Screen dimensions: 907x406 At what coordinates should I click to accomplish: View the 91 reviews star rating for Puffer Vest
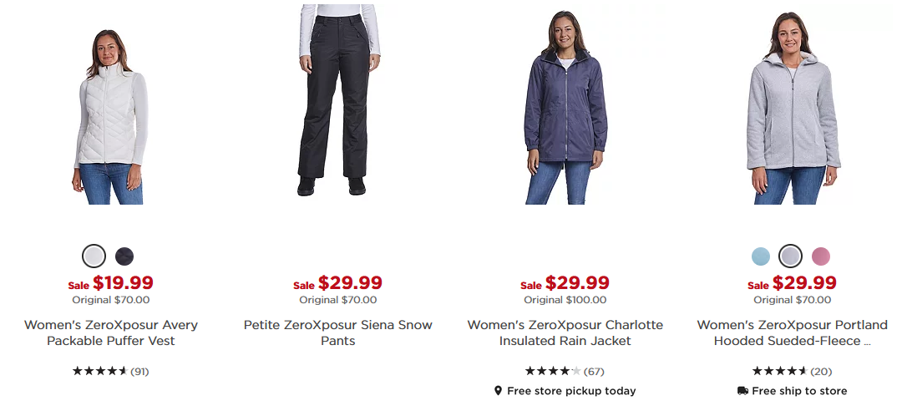(110, 371)
